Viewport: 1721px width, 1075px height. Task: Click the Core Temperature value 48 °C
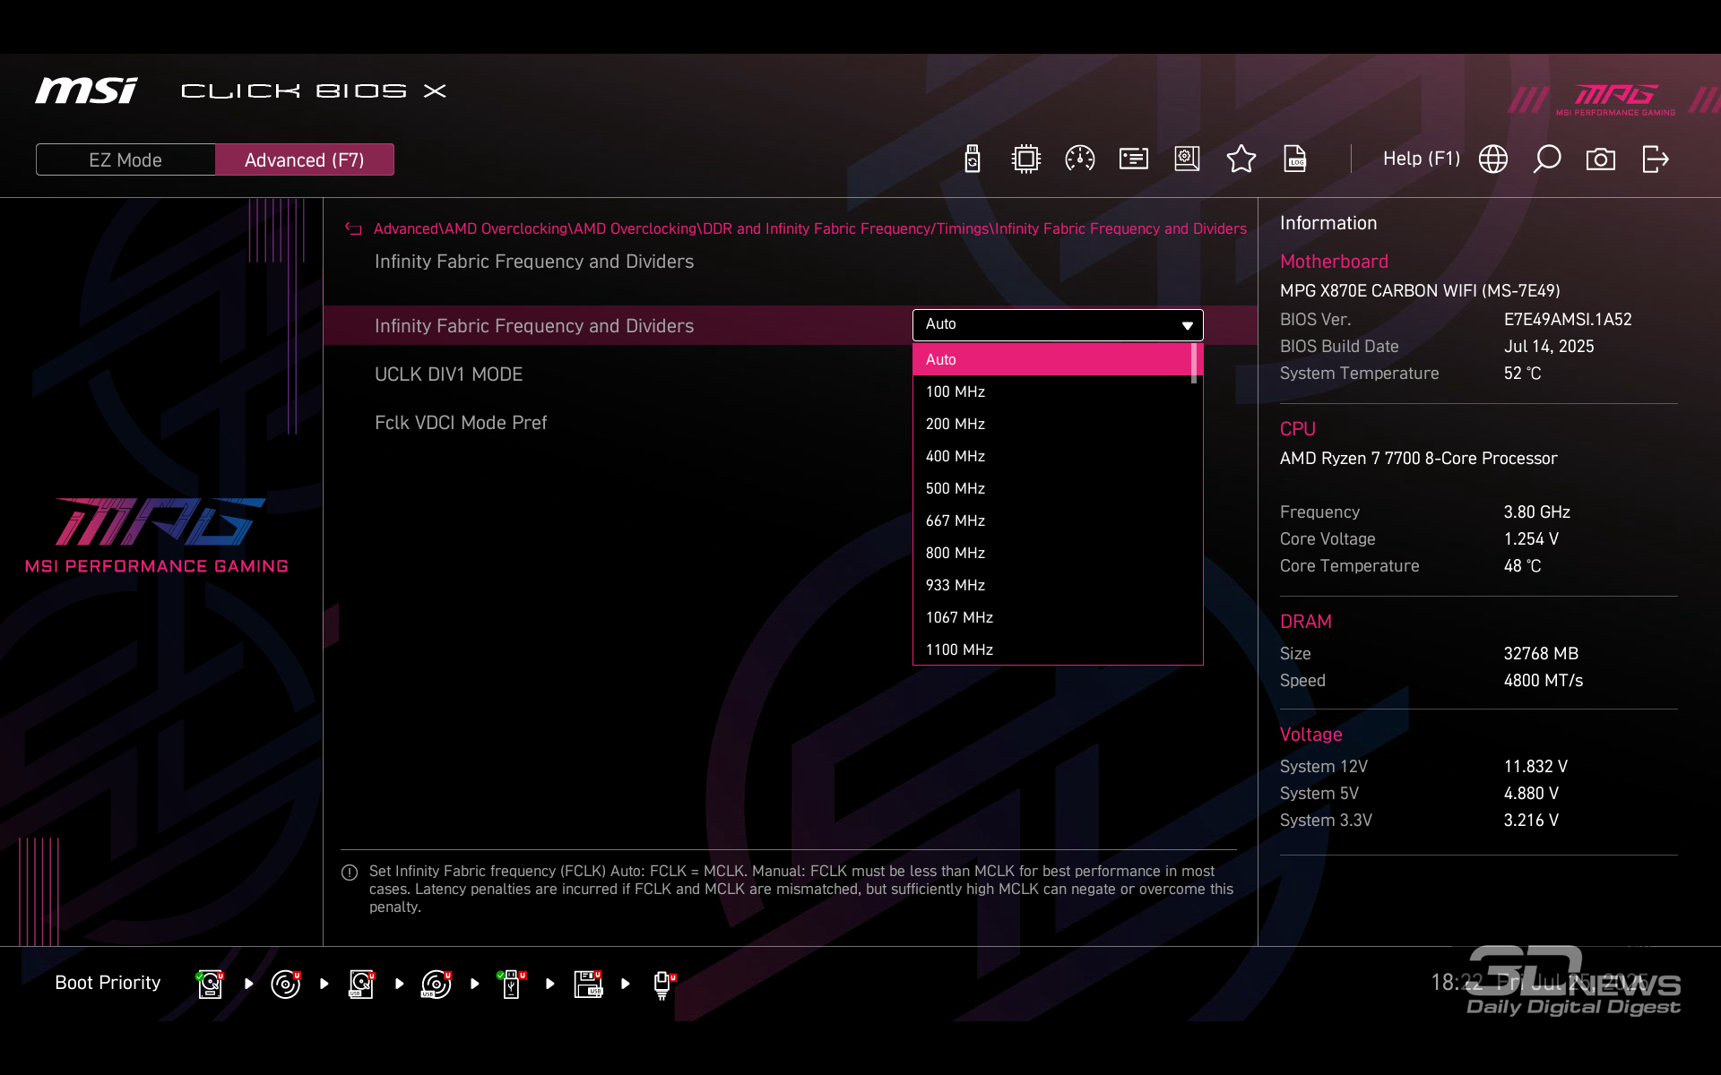tap(1522, 566)
